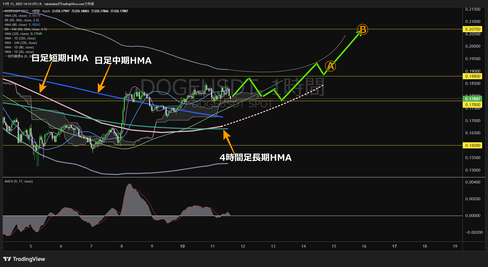Click day 11 on the time axis
Image resolution: width=488 pixels, height=267 pixels.
(212, 246)
